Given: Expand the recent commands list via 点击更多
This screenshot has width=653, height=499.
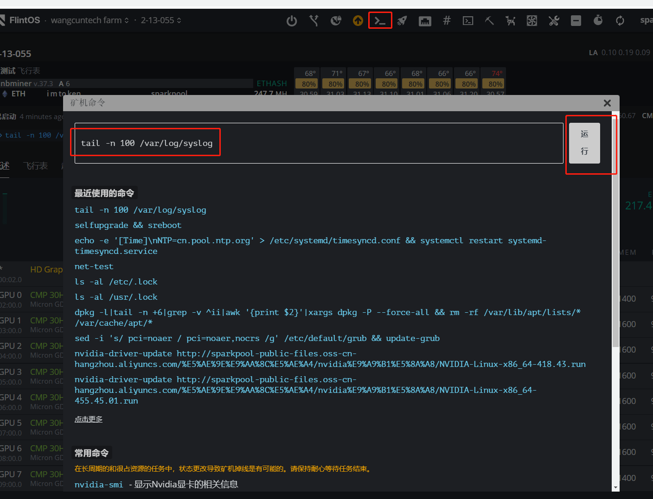Looking at the screenshot, I should 88,419.
